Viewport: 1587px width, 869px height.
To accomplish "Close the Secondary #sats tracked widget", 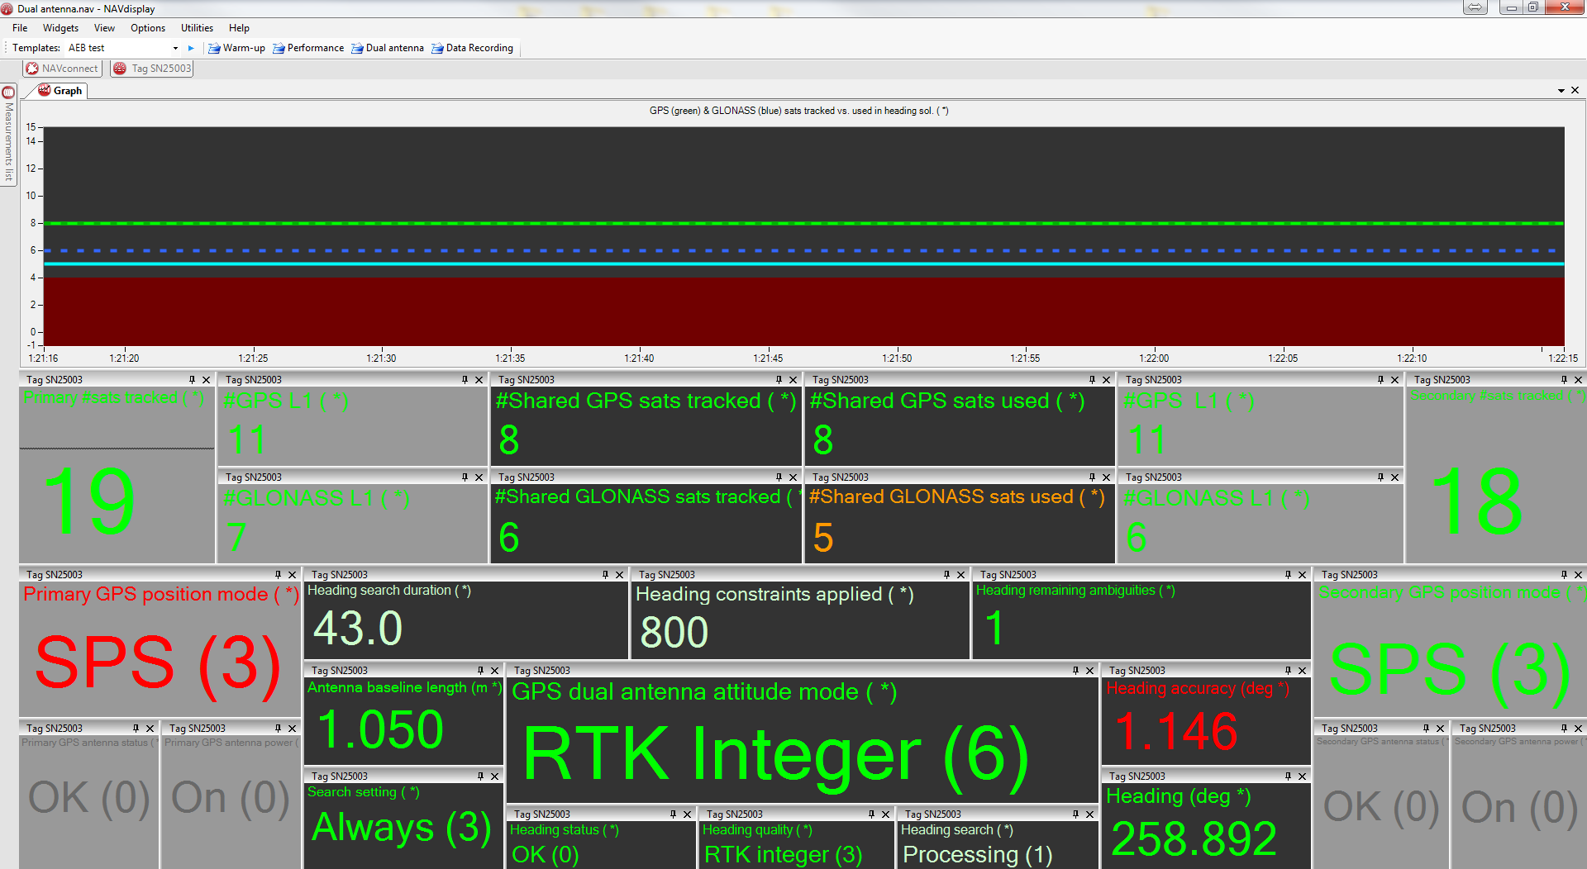I will (x=1578, y=380).
